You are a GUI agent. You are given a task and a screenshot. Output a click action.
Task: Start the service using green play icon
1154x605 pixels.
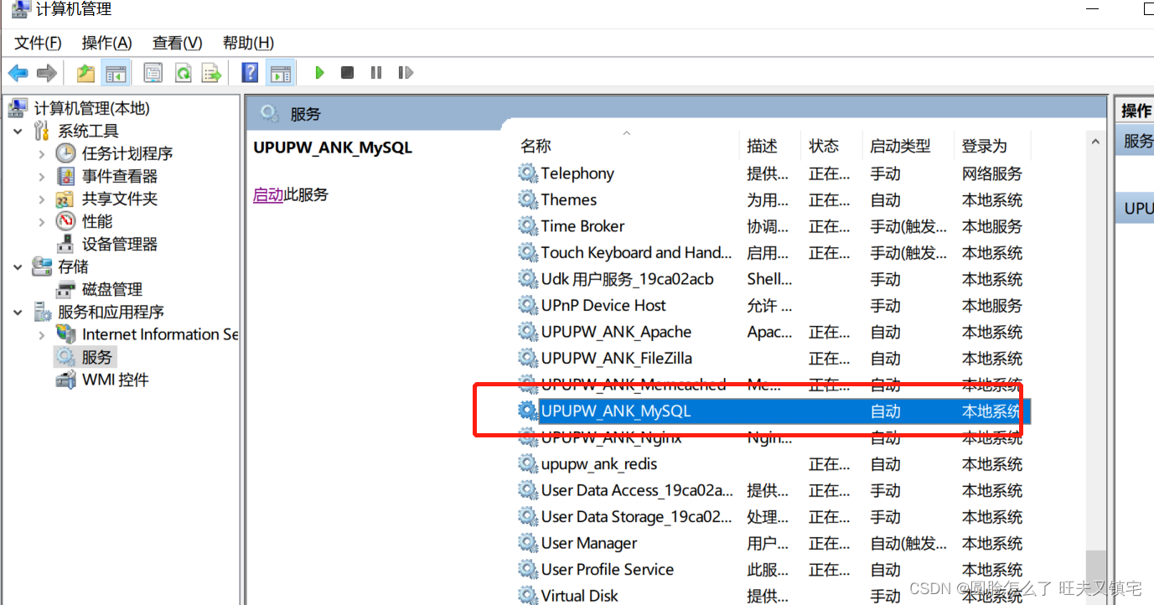click(319, 73)
